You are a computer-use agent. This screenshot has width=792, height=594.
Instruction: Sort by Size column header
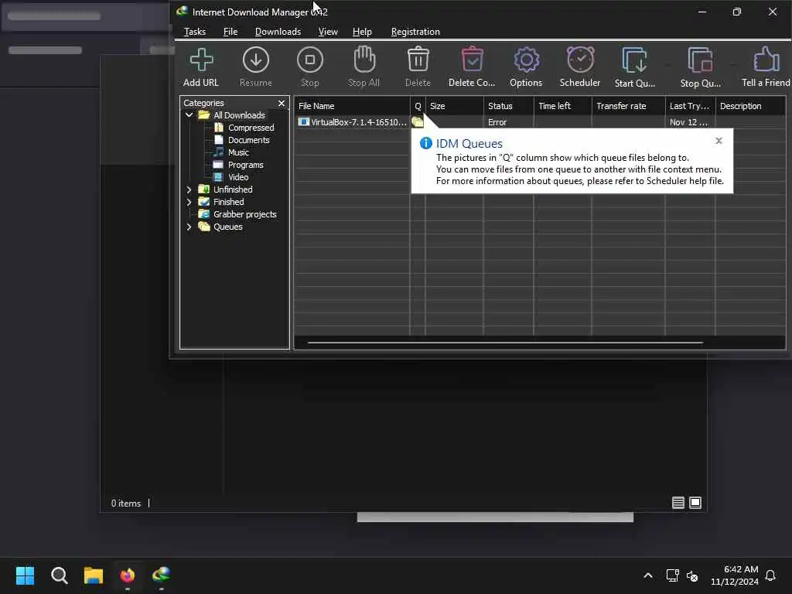(455, 106)
